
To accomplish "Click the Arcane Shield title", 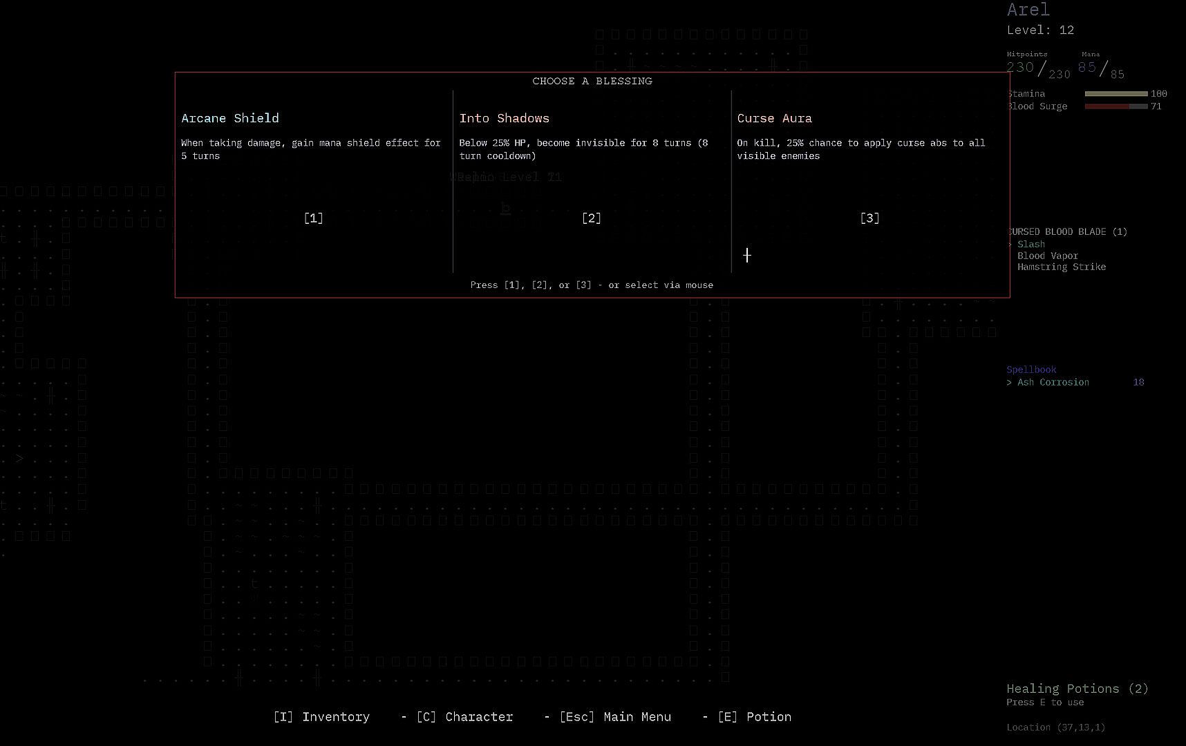I will [230, 118].
